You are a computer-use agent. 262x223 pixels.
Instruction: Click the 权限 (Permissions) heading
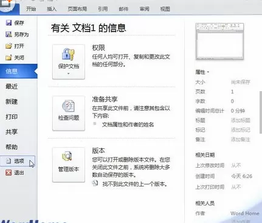[98, 48]
